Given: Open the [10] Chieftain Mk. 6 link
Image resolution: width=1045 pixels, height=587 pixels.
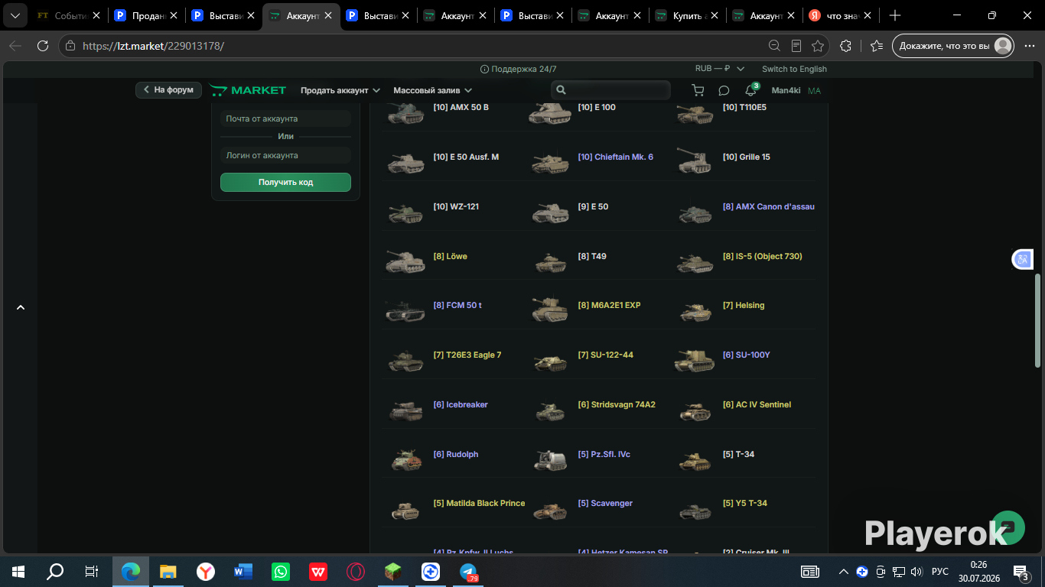Looking at the screenshot, I should [616, 157].
